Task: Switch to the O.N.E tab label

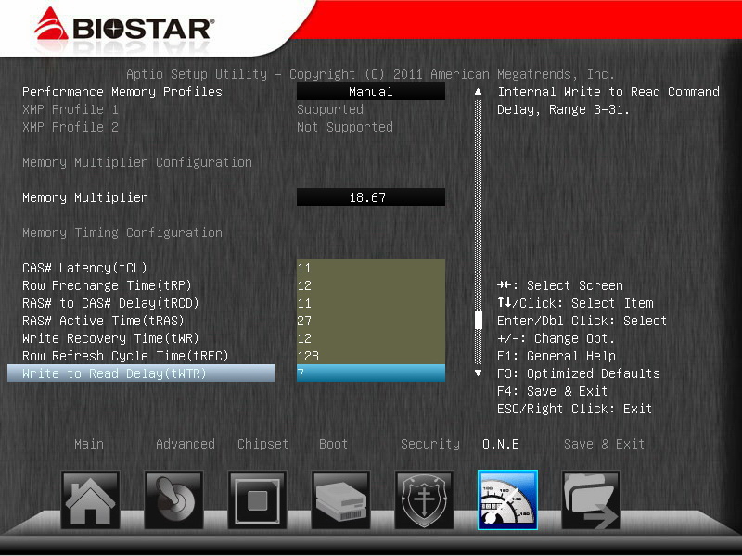Action: coord(501,444)
